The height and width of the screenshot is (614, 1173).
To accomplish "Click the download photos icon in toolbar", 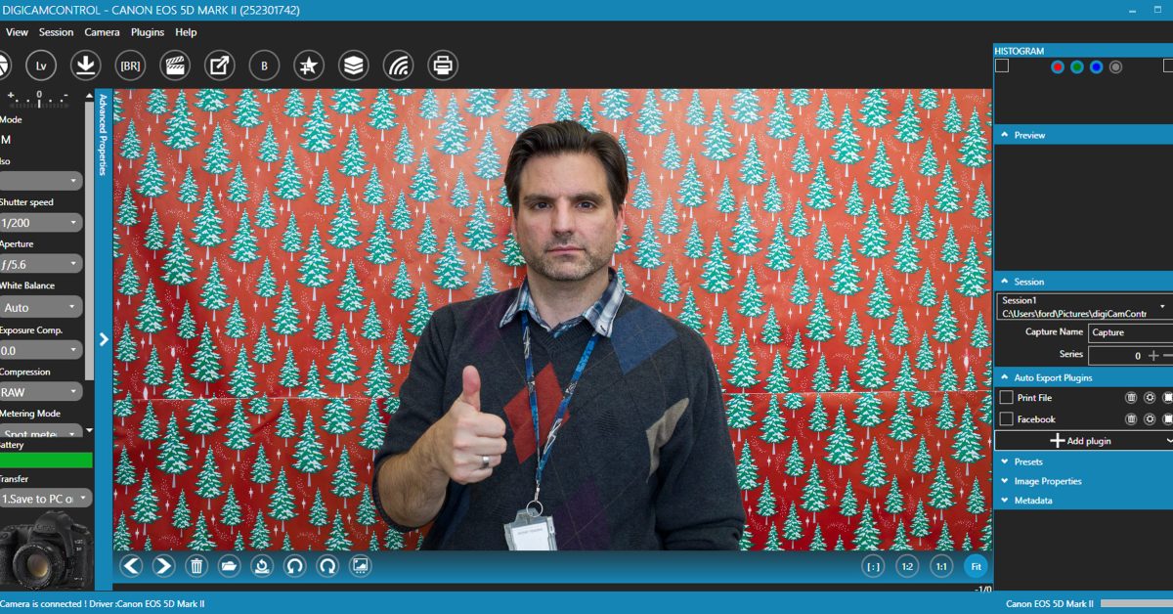I will pyautogui.click(x=86, y=66).
